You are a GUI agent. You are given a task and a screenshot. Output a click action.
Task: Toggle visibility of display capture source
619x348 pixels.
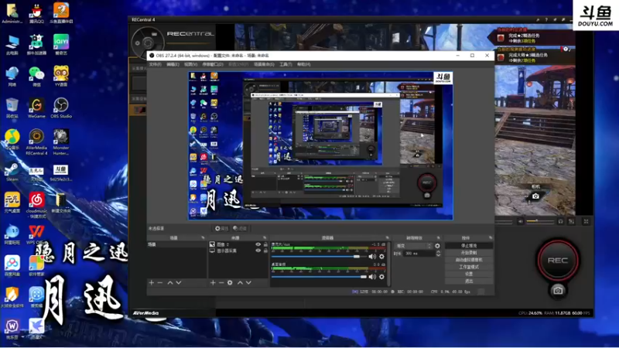pyautogui.click(x=258, y=251)
